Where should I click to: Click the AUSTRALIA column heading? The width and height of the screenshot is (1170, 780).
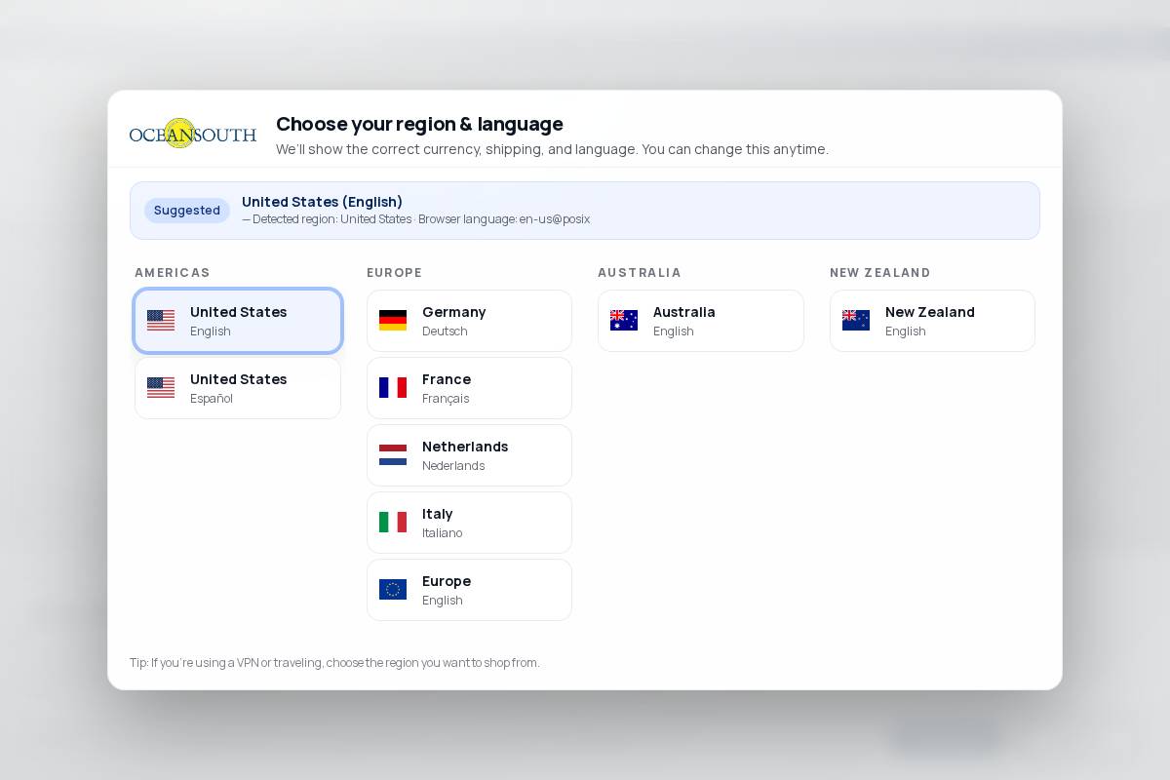[640, 273]
